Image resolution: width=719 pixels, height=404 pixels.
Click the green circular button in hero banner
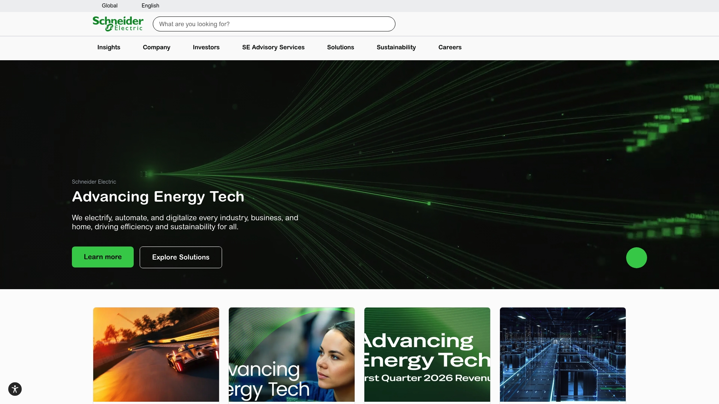point(637,258)
